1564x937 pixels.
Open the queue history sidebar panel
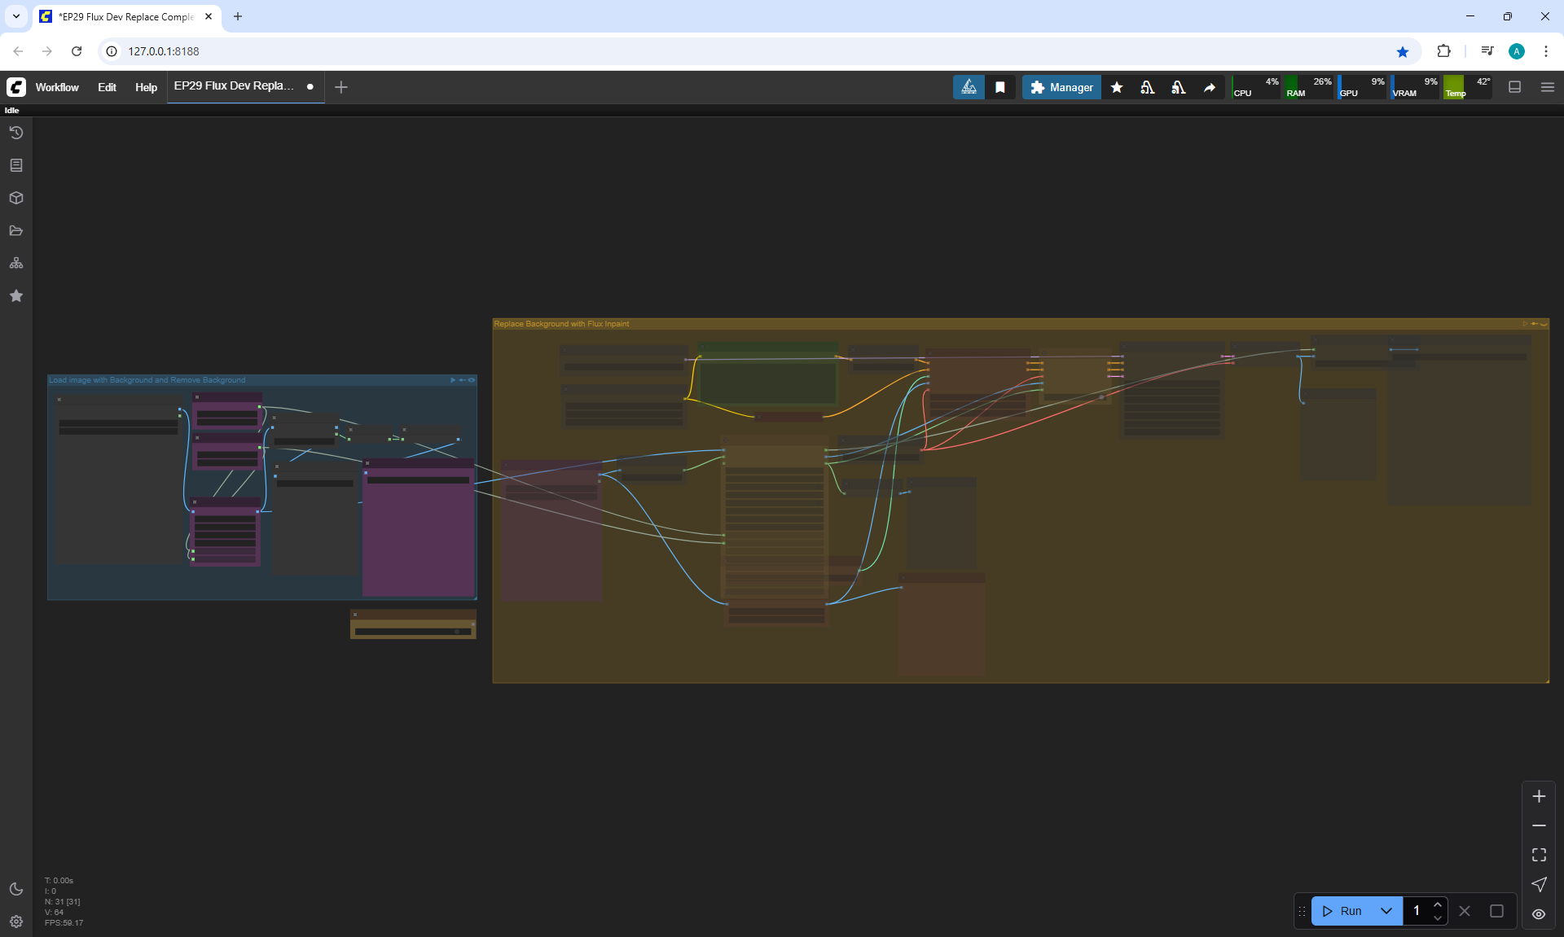tap(16, 133)
